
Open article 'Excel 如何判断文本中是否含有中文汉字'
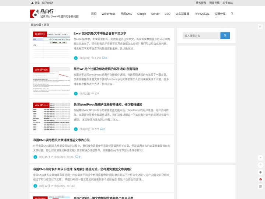[100, 33]
